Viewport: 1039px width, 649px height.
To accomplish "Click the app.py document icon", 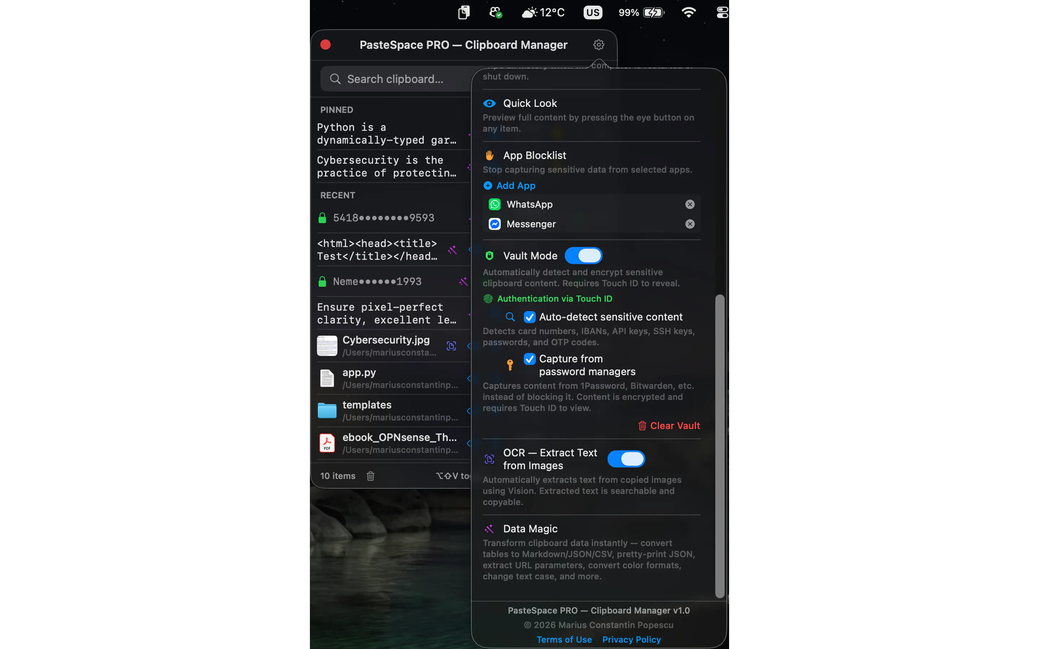I will (x=327, y=378).
